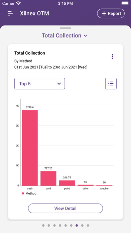Tap the View Detail button
131x233 pixels.
(x=65, y=208)
